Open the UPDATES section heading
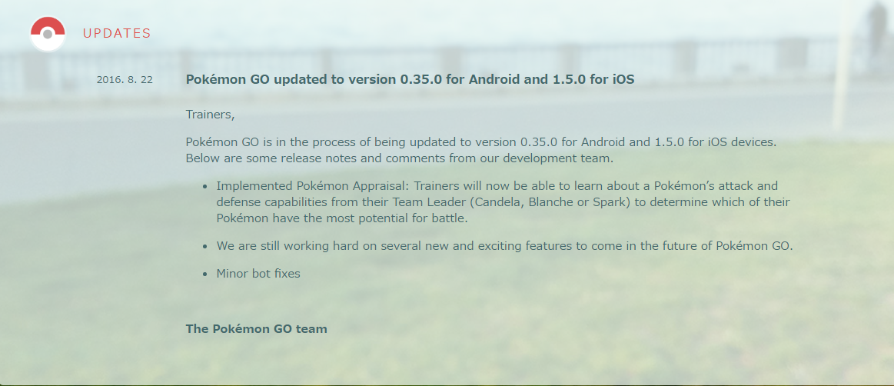Screen dimensions: 894x386 click(117, 34)
